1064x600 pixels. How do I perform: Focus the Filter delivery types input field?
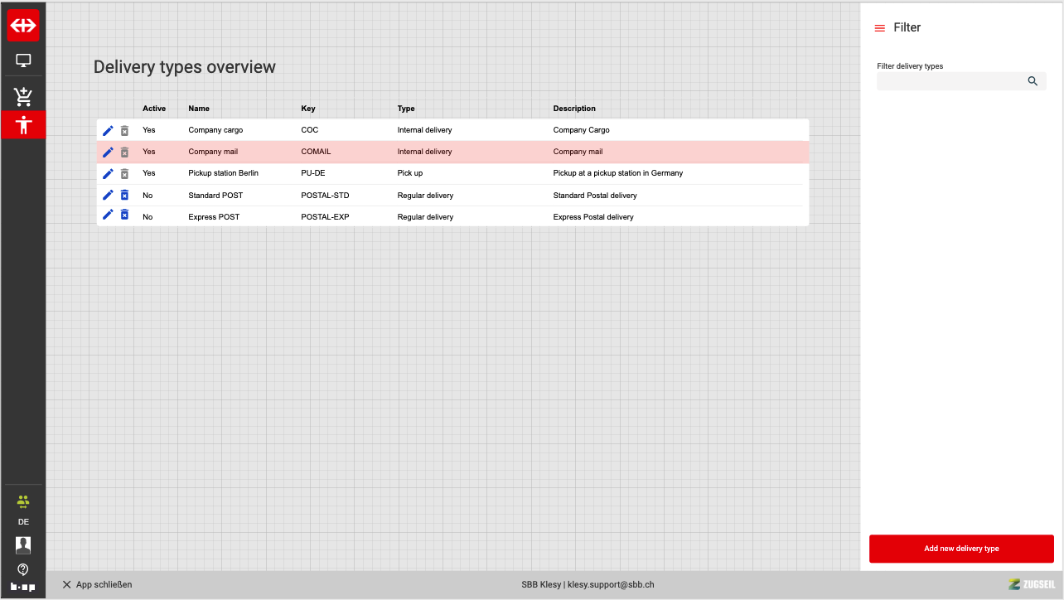pyautogui.click(x=950, y=81)
